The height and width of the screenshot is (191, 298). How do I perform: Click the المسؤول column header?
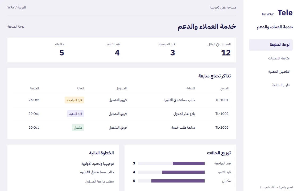click(x=121, y=88)
